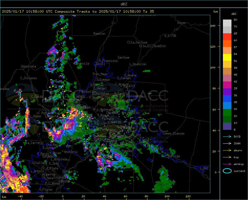The image size is (248, 200).
Task: Click the 'Capdevila' place label
Action: (x=82, y=64)
